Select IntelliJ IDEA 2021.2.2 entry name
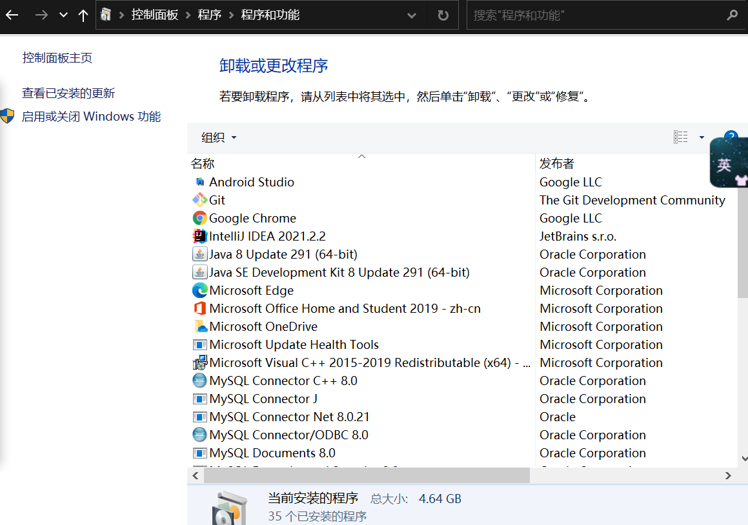 (267, 236)
